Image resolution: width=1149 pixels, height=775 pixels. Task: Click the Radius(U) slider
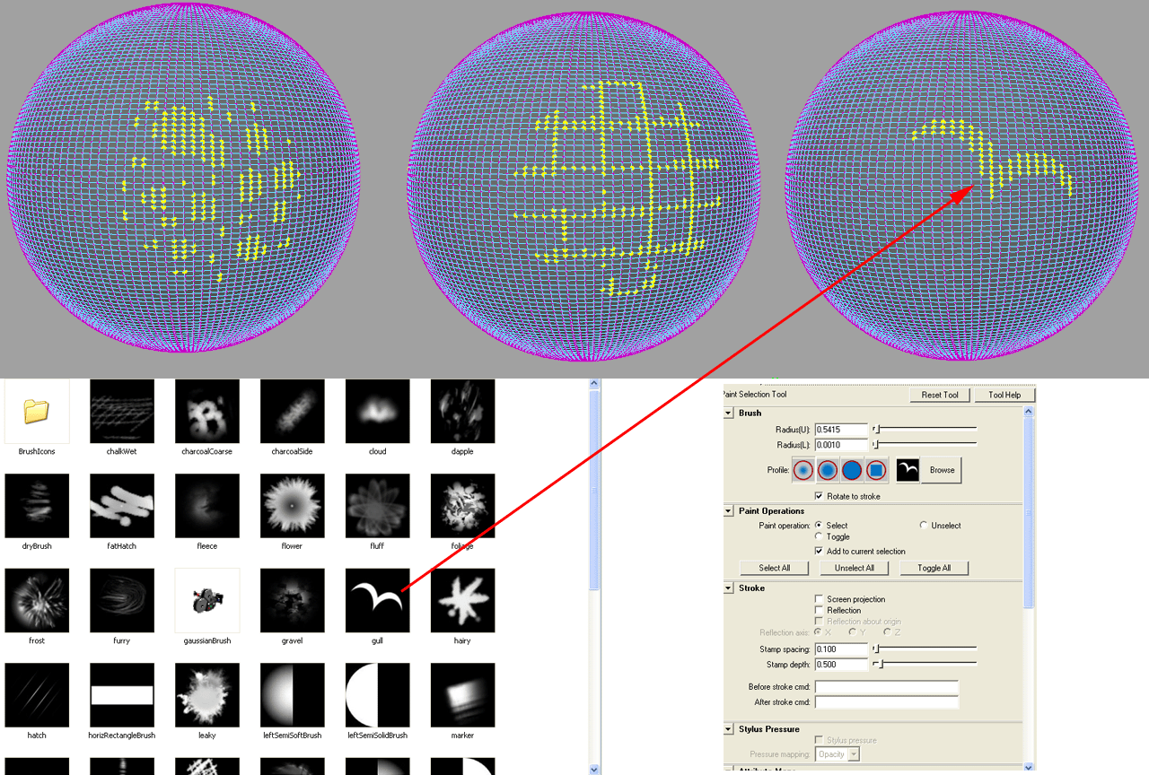tap(925, 430)
